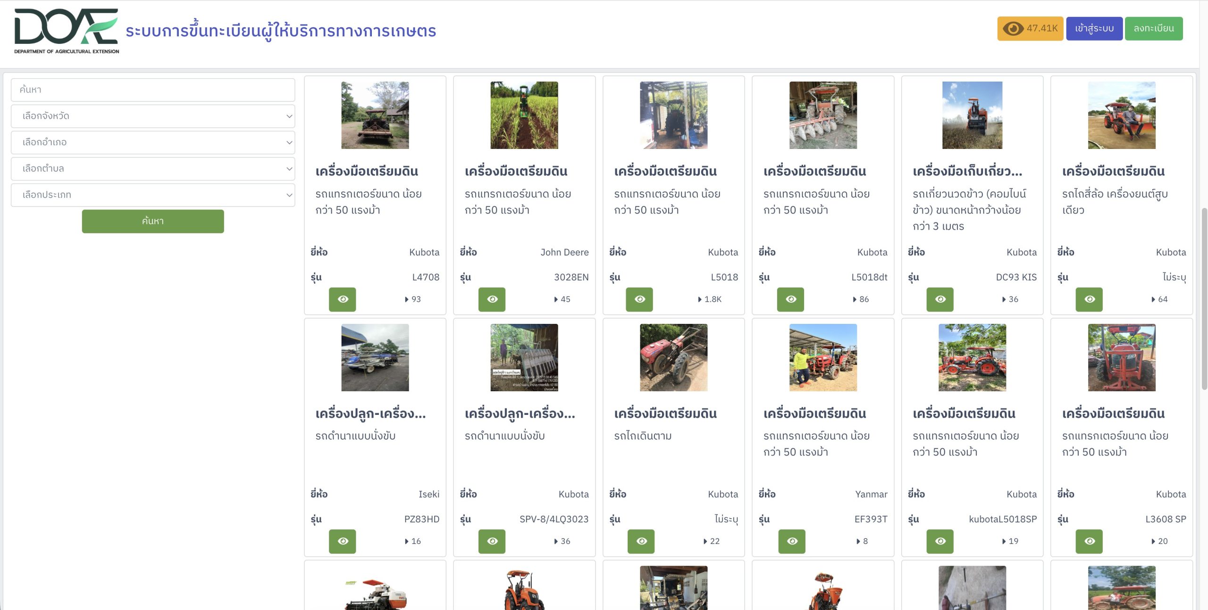
Task: Click the eye button on L3608 SP card
Action: tap(1089, 541)
